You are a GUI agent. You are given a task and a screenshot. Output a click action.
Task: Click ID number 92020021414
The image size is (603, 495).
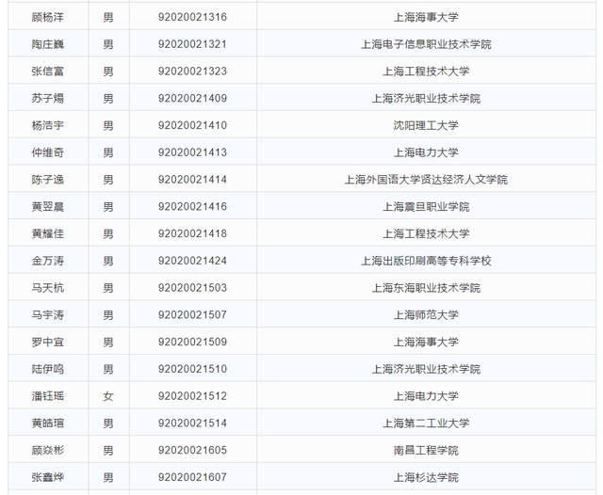192,180
